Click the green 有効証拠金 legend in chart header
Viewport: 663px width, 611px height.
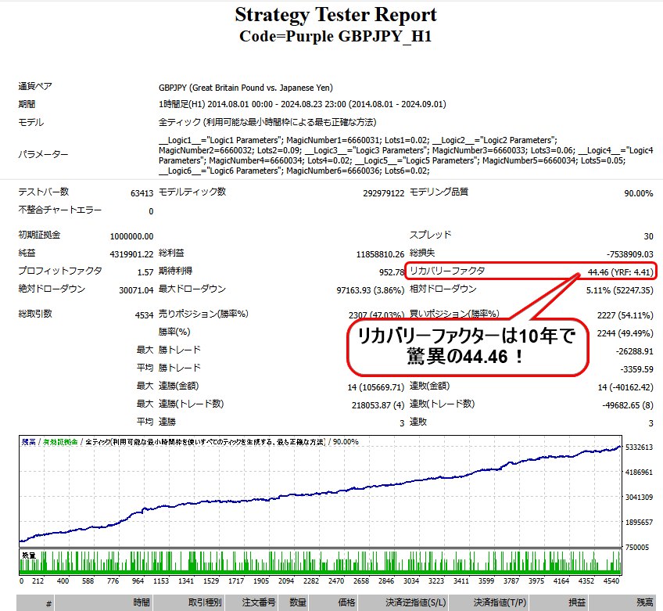(60, 442)
